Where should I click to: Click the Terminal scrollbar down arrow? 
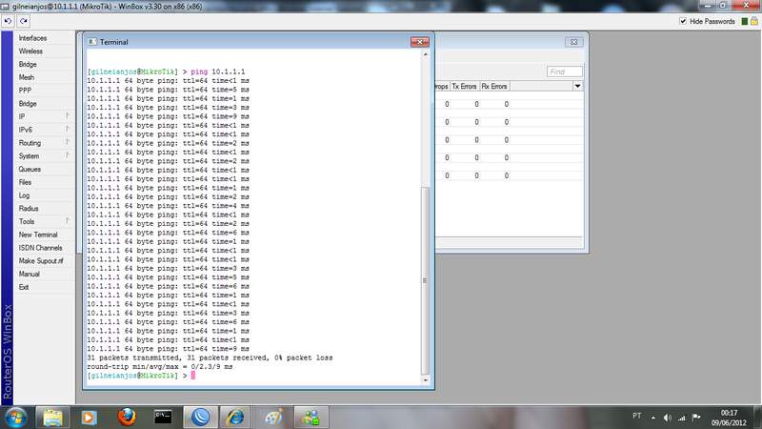pyautogui.click(x=425, y=379)
